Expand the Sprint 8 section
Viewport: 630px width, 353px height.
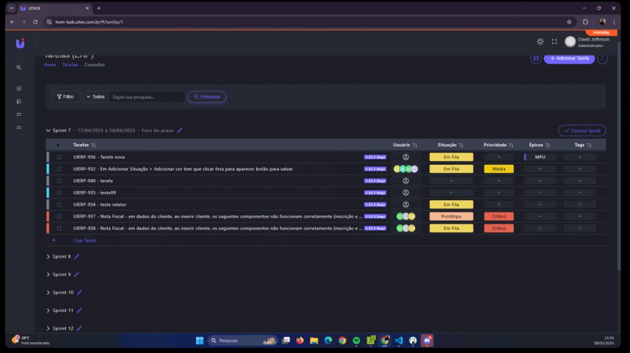coord(48,257)
